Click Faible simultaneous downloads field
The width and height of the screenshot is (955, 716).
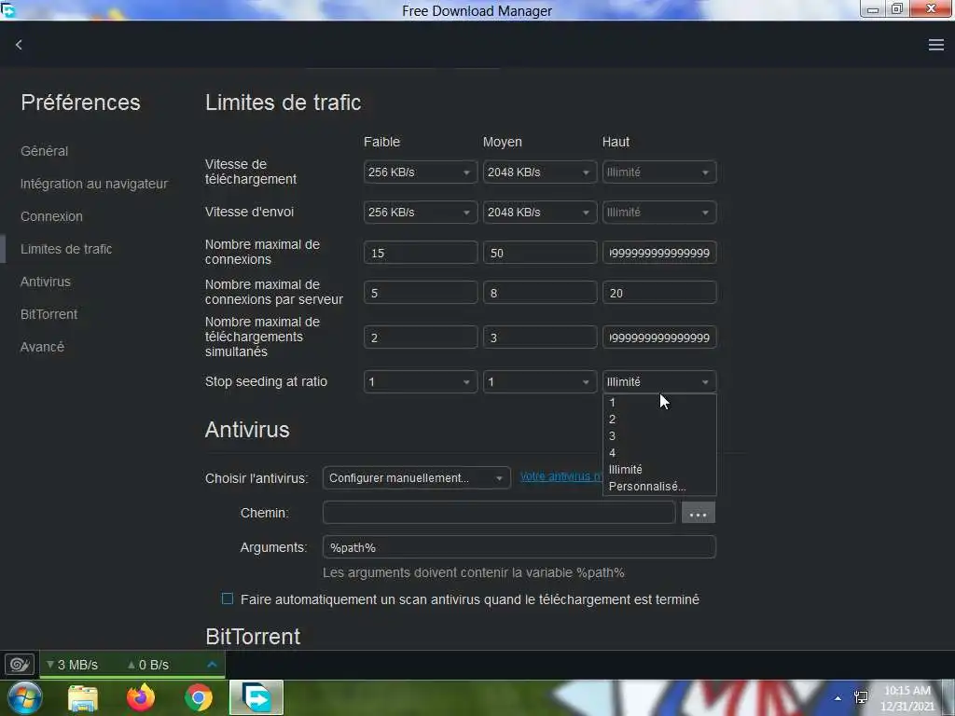click(421, 337)
